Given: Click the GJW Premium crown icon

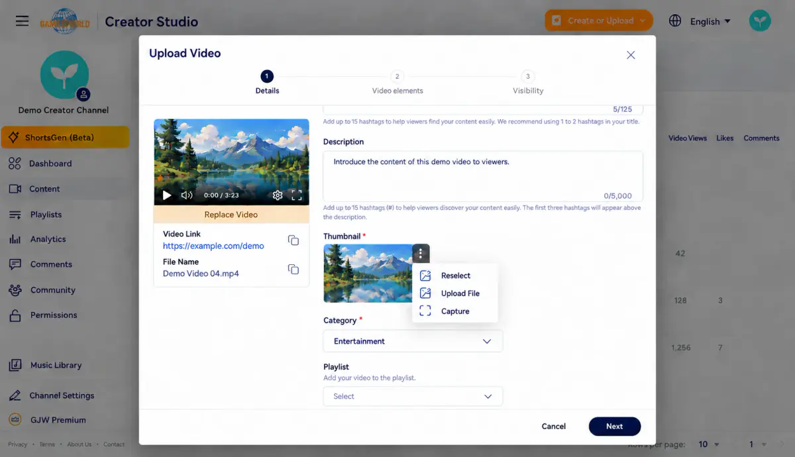Looking at the screenshot, I should point(15,420).
